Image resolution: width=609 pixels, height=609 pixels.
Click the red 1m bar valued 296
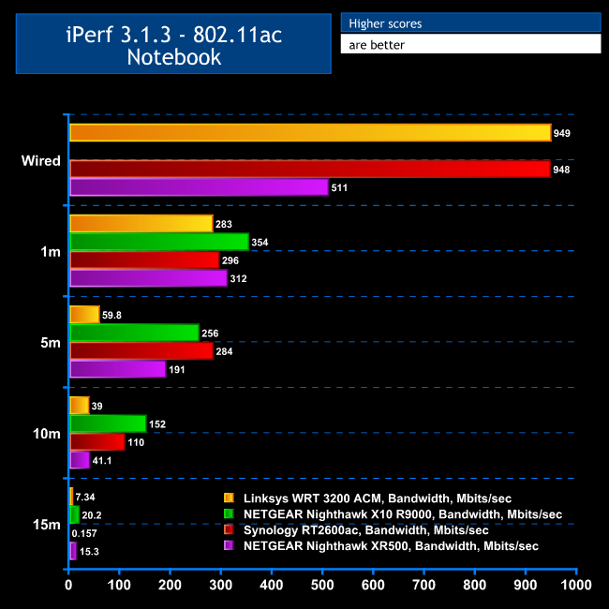[x=144, y=260]
